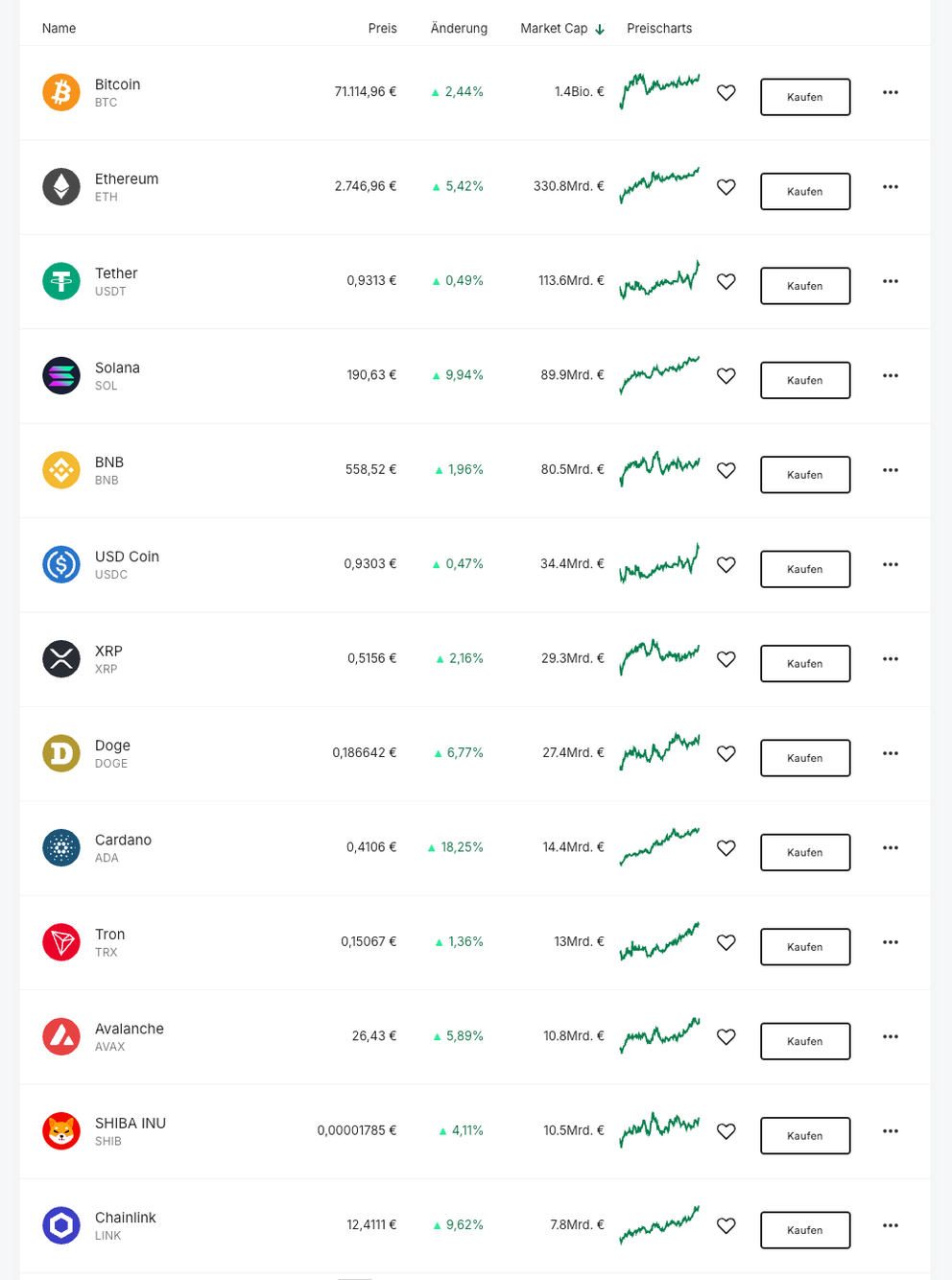
Task: Open the three-dot menu for Ethereum
Action: [x=891, y=187]
